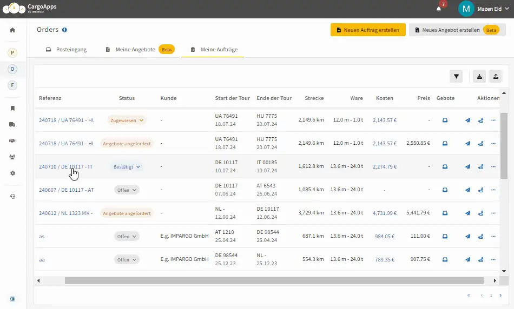The image size is (514, 309).
Task: Open the home icon in the sidebar
Action: point(12,30)
